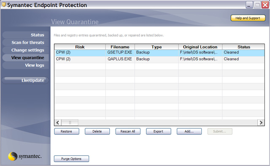Open Change settings in sidebar
This screenshot has height=166, width=270.
point(26,50)
